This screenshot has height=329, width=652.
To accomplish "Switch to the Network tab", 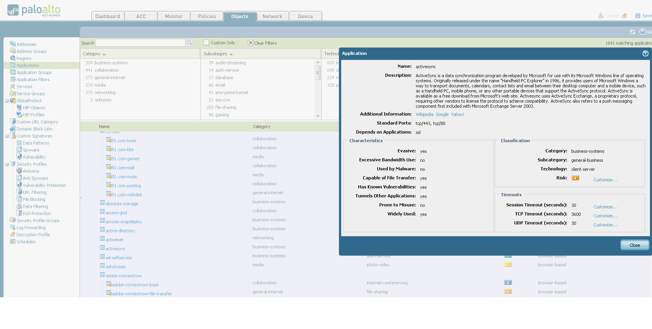I will point(272,16).
